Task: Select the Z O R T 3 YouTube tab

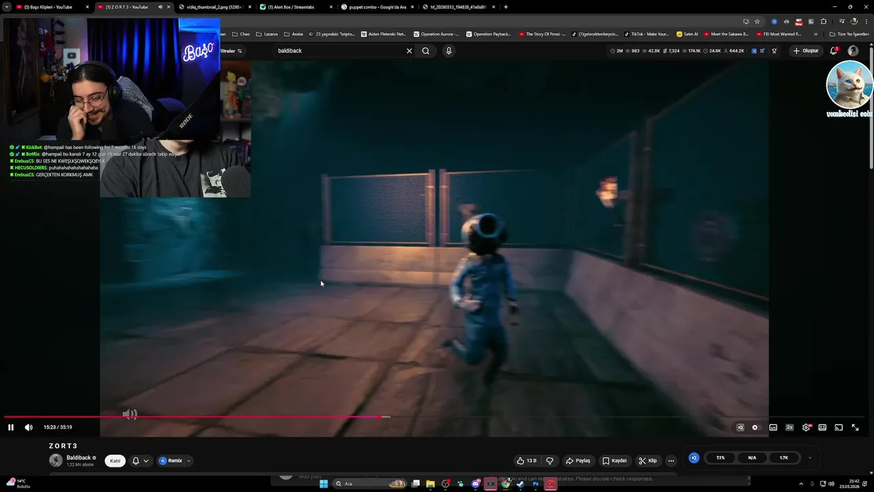Action: 133,7
